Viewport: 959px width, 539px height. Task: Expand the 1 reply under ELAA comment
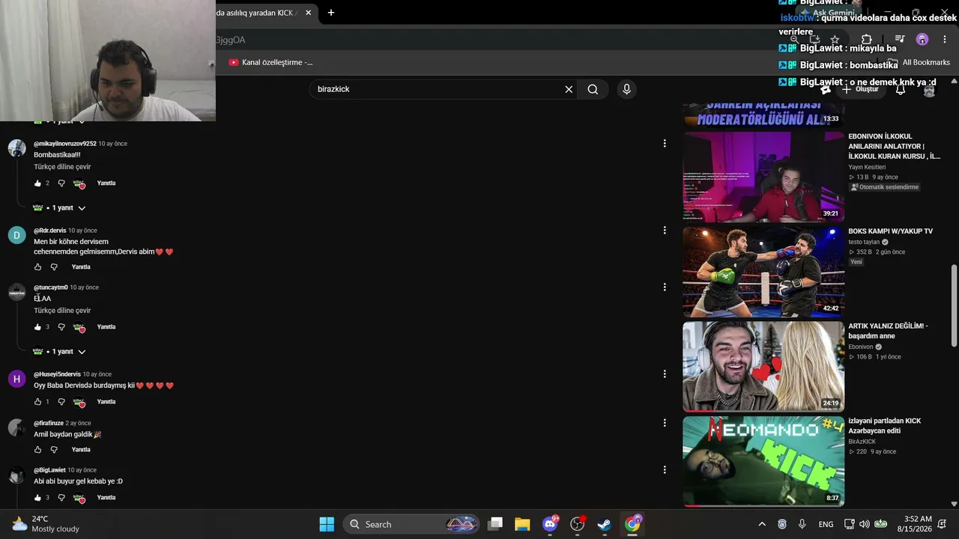[60, 352]
